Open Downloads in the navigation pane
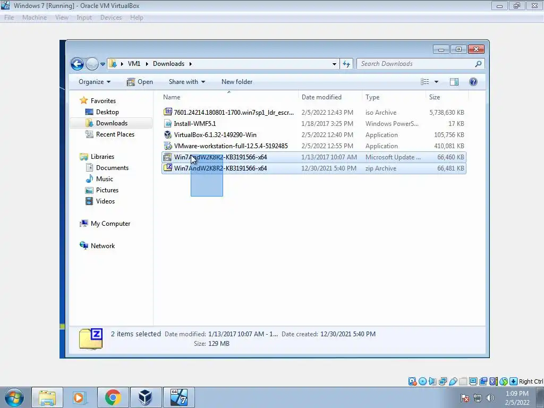Screen dimensions: 544x408 click(112, 123)
